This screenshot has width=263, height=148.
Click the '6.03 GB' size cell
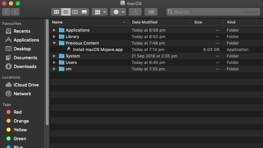point(211,49)
